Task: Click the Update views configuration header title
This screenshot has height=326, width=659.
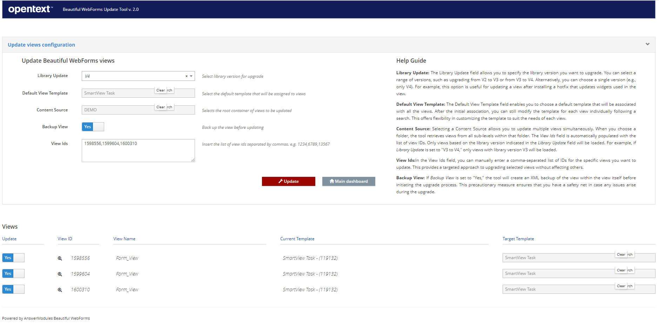Action: coord(41,45)
